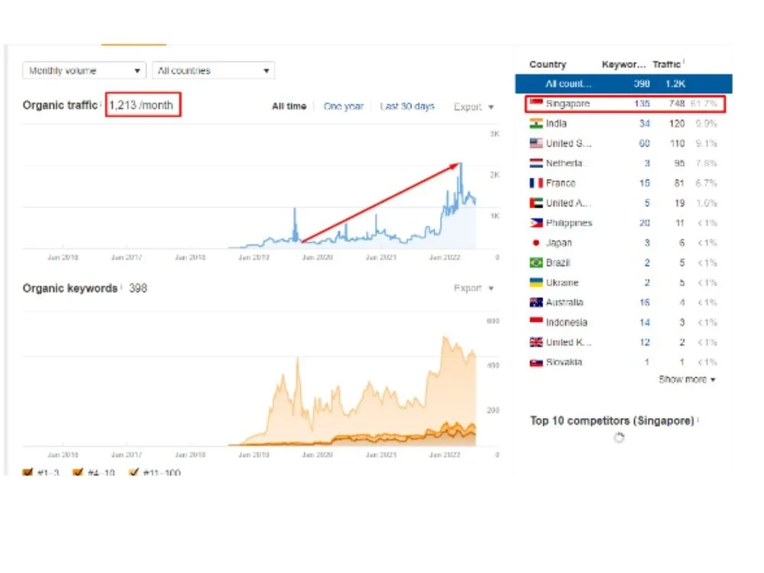The image size is (764, 573).
Task: Select the India country name
Action: click(x=556, y=123)
